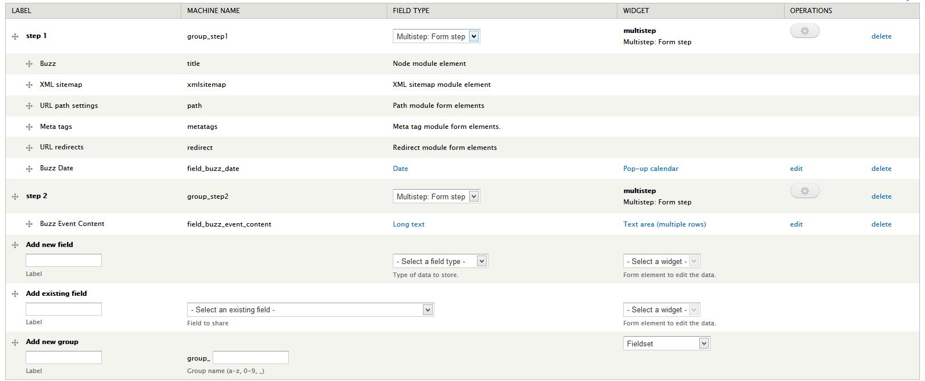
Task: Click the drag handle for URL path settings
Action: [30, 106]
